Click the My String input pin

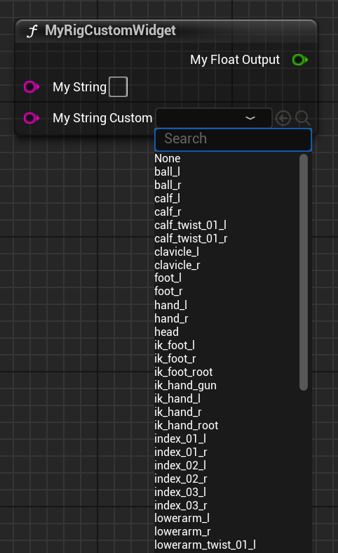pos(32,86)
